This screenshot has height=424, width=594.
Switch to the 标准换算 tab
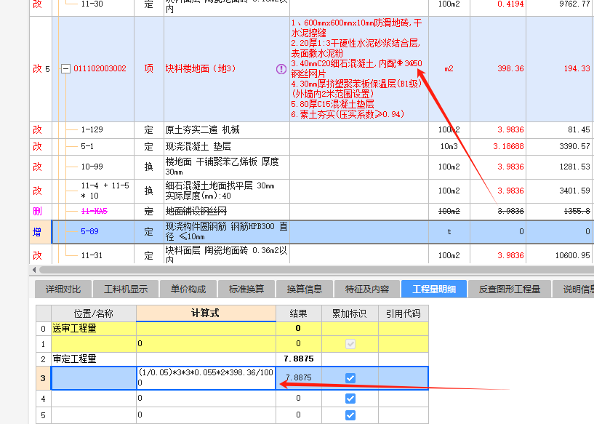[246, 289]
